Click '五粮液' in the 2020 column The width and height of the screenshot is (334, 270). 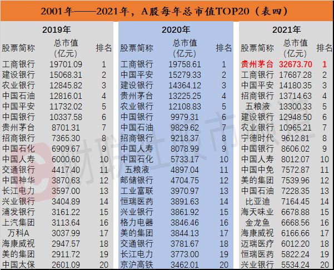pos(137,169)
